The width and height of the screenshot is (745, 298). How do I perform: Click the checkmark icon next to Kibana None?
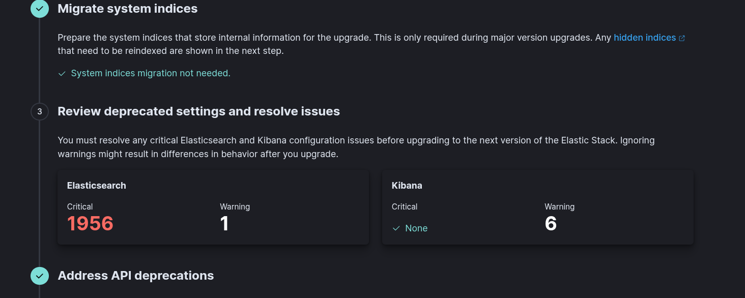point(396,228)
